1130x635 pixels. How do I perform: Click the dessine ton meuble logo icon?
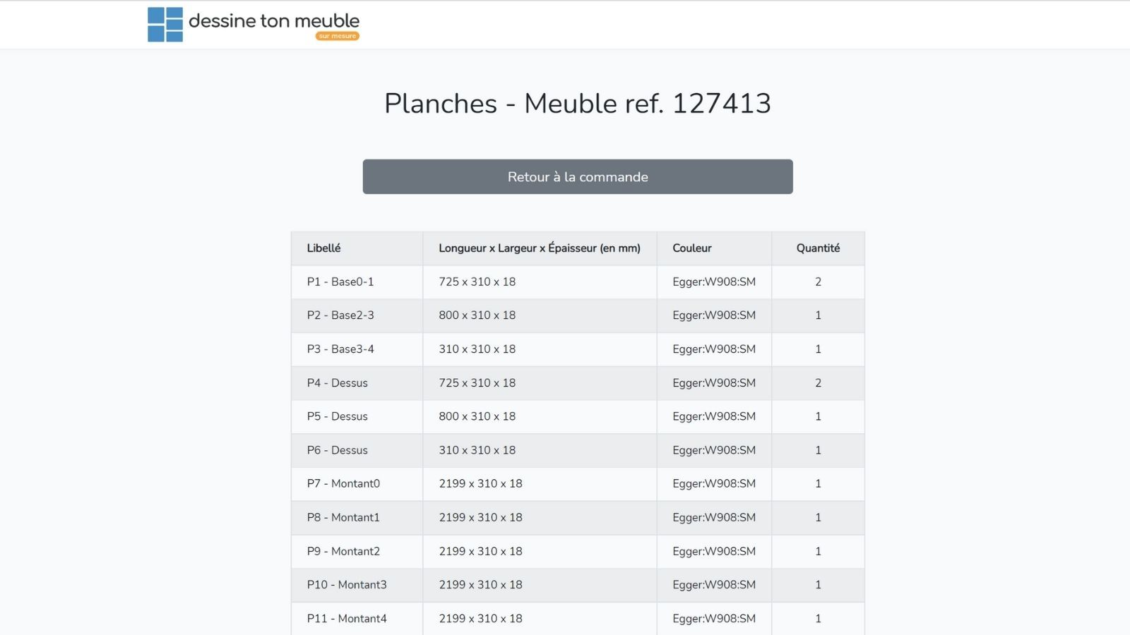(x=165, y=25)
